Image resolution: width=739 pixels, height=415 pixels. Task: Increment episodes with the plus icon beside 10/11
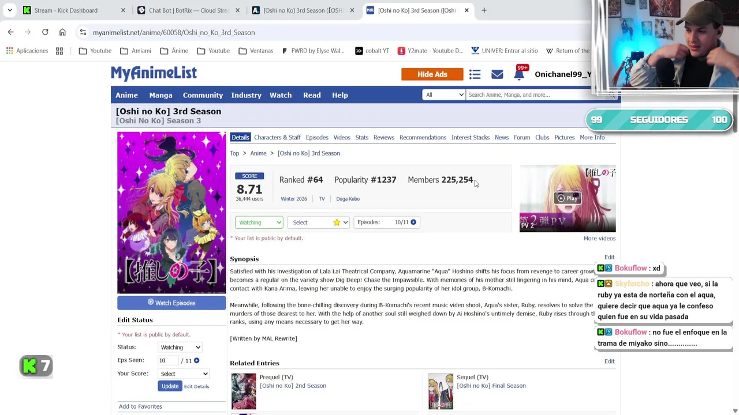tap(413, 222)
